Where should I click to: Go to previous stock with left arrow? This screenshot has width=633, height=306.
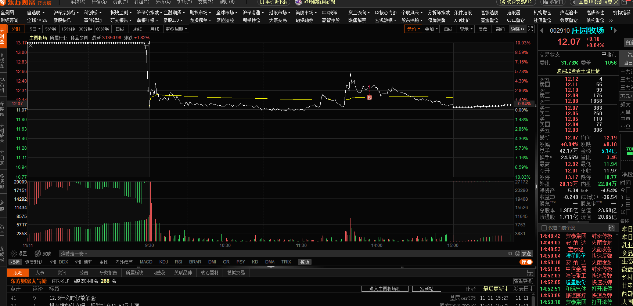[542, 30]
